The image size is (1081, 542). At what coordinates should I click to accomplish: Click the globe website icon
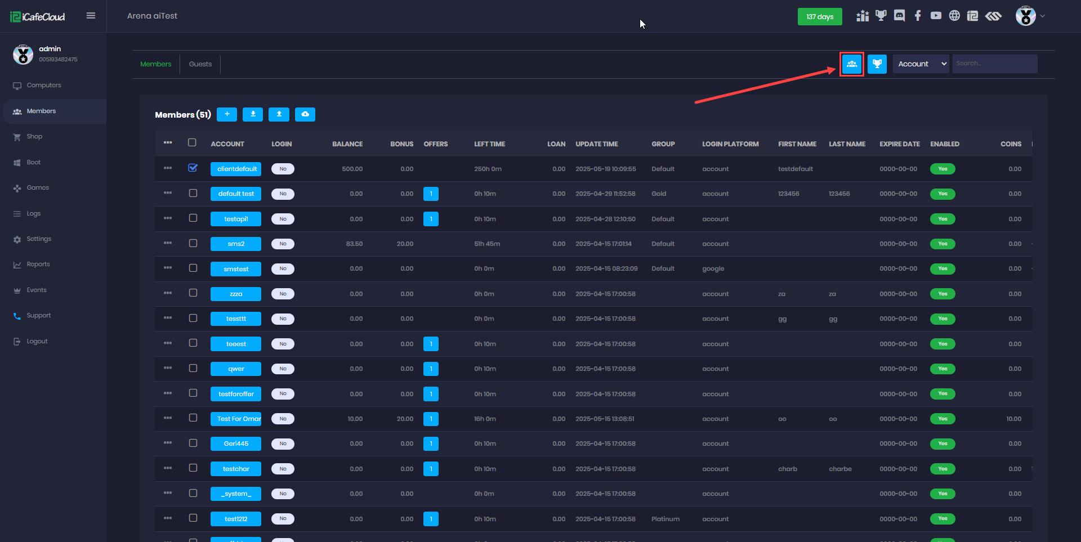coord(954,16)
